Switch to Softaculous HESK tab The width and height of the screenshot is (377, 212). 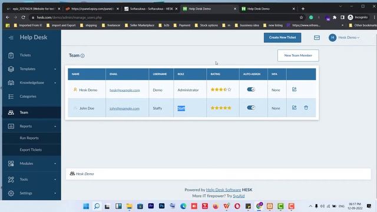tap(151, 9)
